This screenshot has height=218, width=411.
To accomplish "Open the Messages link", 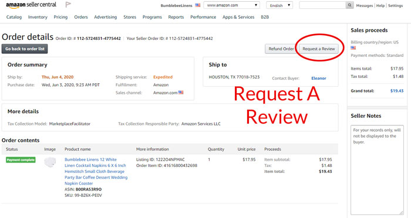I will (x=365, y=5).
